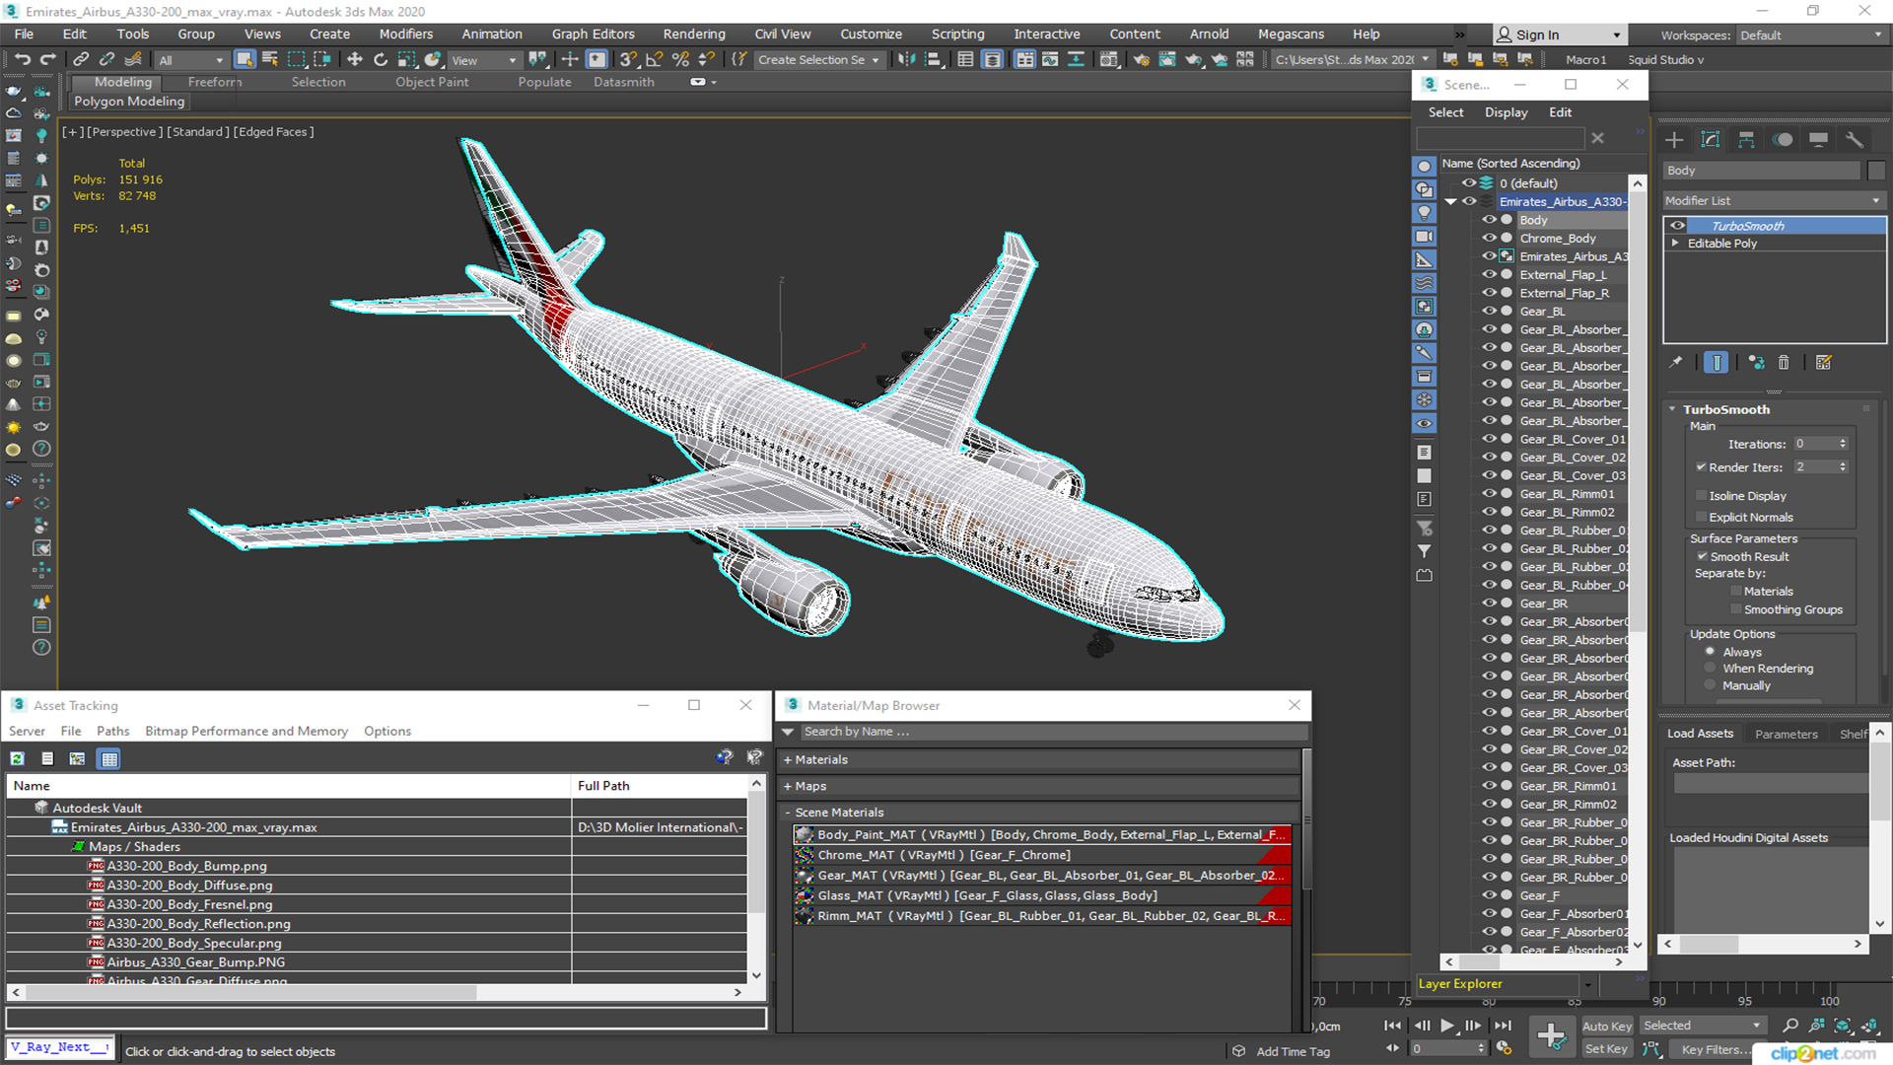Toggle Show End Result icon
Image resolution: width=1893 pixels, height=1065 pixels.
tap(1716, 362)
